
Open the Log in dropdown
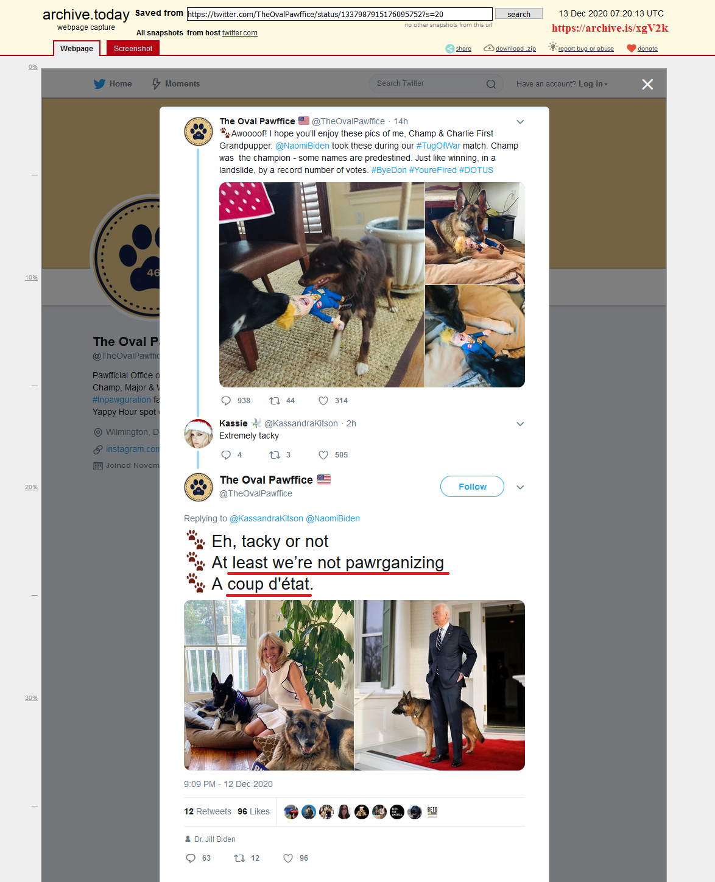click(593, 84)
